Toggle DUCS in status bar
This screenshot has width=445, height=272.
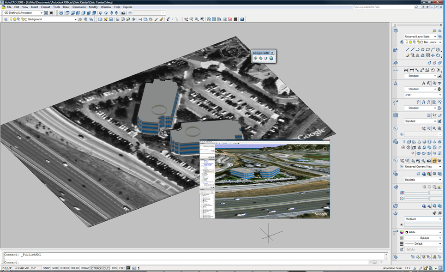[x=107, y=268]
